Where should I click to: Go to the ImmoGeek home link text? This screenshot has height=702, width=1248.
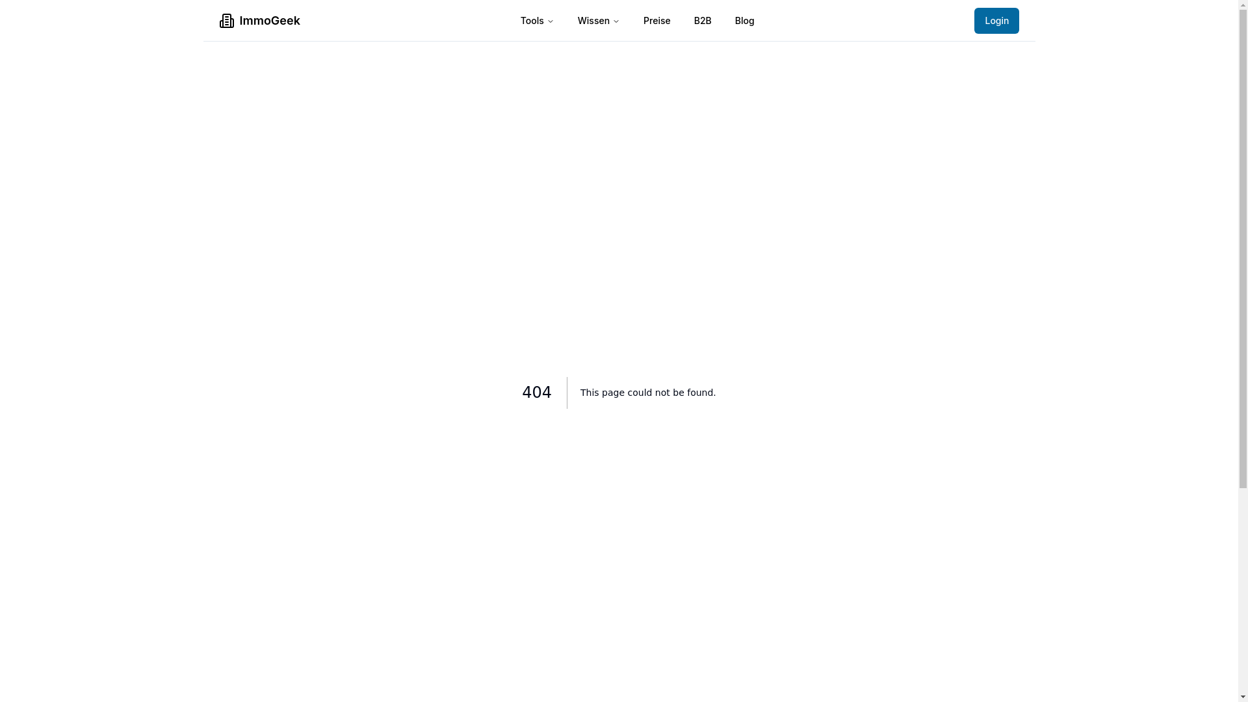pyautogui.click(x=270, y=21)
